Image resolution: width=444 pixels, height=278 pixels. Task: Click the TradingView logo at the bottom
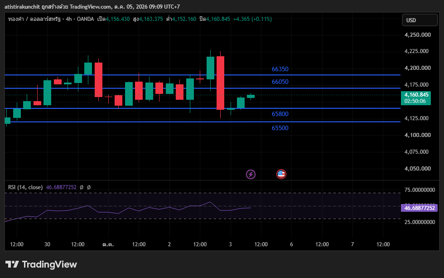[x=41, y=264]
